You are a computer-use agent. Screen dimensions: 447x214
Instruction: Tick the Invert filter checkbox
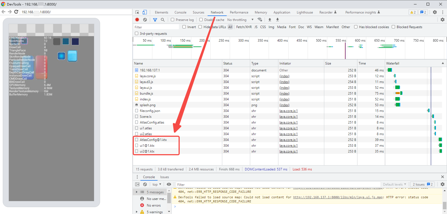(184, 27)
